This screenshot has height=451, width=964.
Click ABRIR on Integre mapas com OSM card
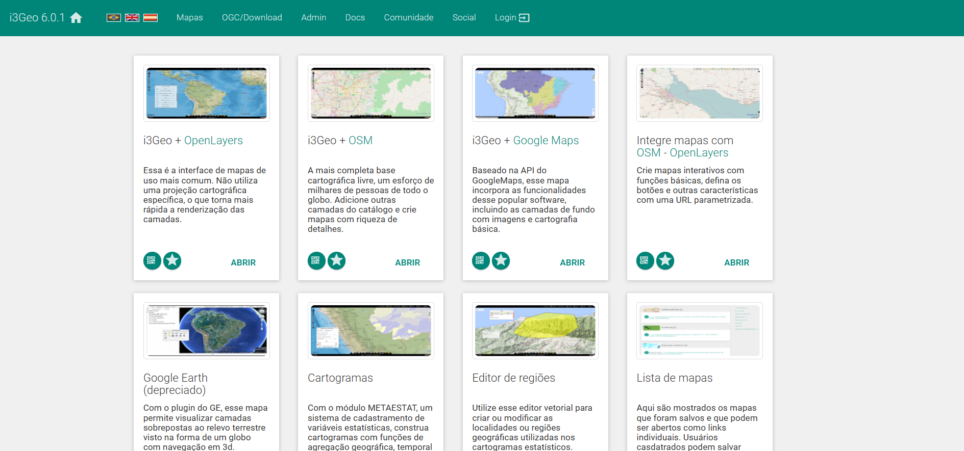pos(737,263)
